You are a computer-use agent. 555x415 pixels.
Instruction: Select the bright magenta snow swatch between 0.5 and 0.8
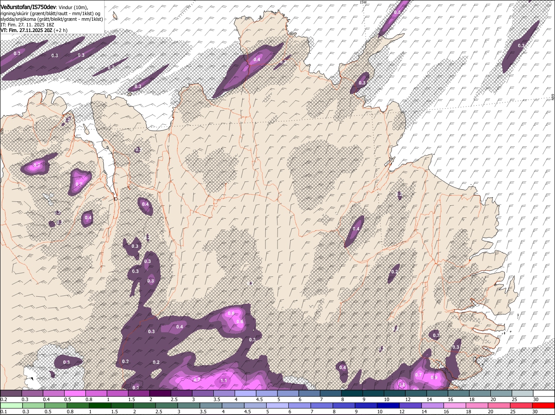coord(75,394)
